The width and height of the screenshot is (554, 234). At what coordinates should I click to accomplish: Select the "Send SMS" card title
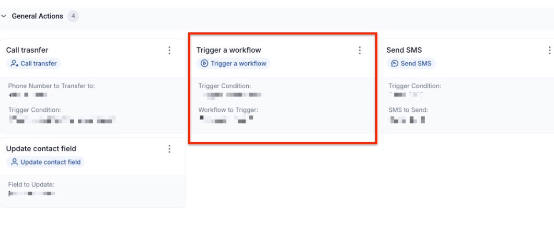pyautogui.click(x=404, y=50)
